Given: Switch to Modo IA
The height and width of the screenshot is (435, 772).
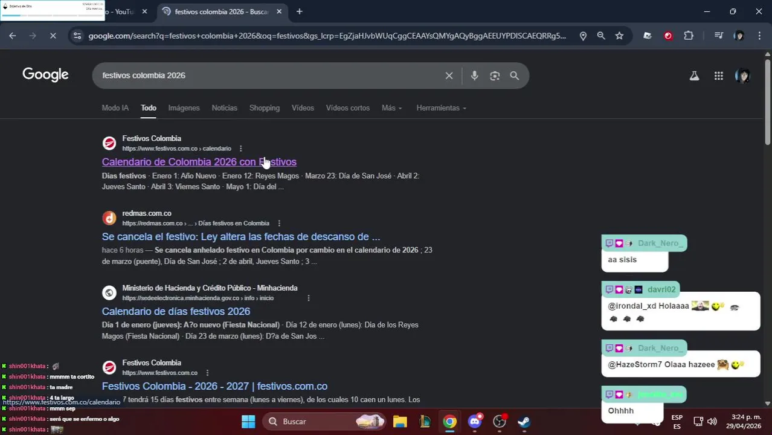Looking at the screenshot, I should click(115, 108).
